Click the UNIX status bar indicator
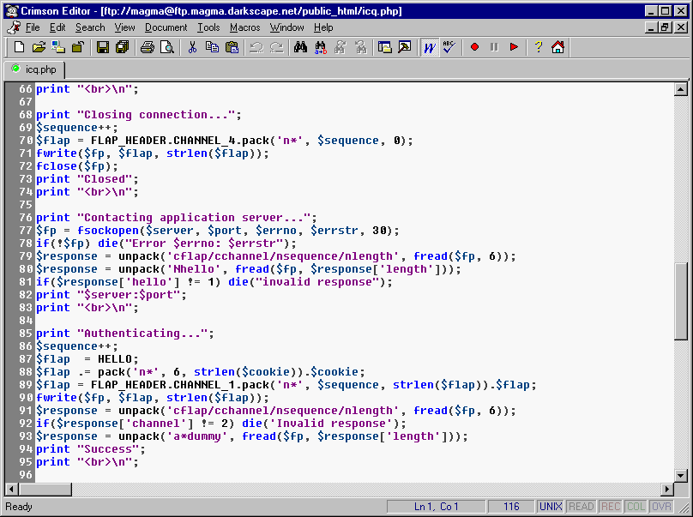The image size is (693, 517). tap(551, 507)
